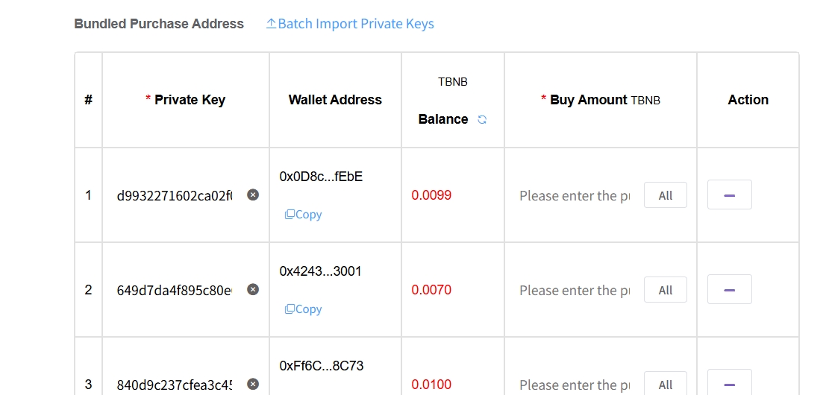Viewport: 829px width, 395px height.
Task: Click private key field starting d9932271602
Action: 175,196
